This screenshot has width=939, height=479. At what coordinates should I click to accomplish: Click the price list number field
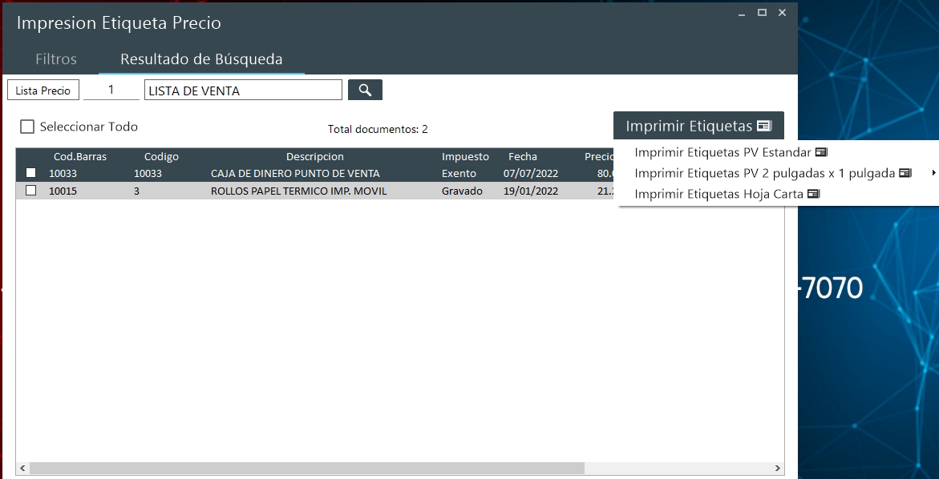coord(111,91)
